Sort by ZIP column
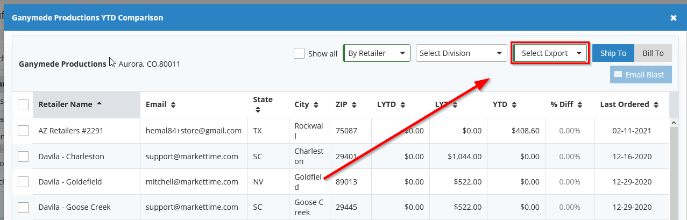Screen dimensions: 687x220 [x=350, y=104]
